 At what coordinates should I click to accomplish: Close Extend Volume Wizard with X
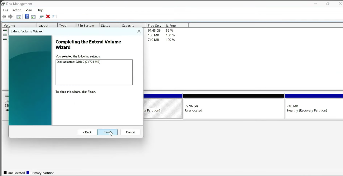[x=139, y=31]
